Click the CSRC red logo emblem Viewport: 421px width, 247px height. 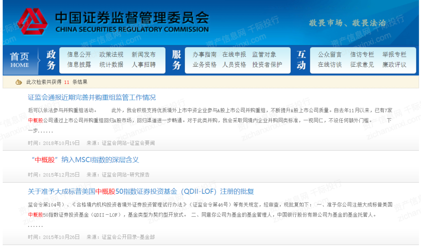(33, 21)
